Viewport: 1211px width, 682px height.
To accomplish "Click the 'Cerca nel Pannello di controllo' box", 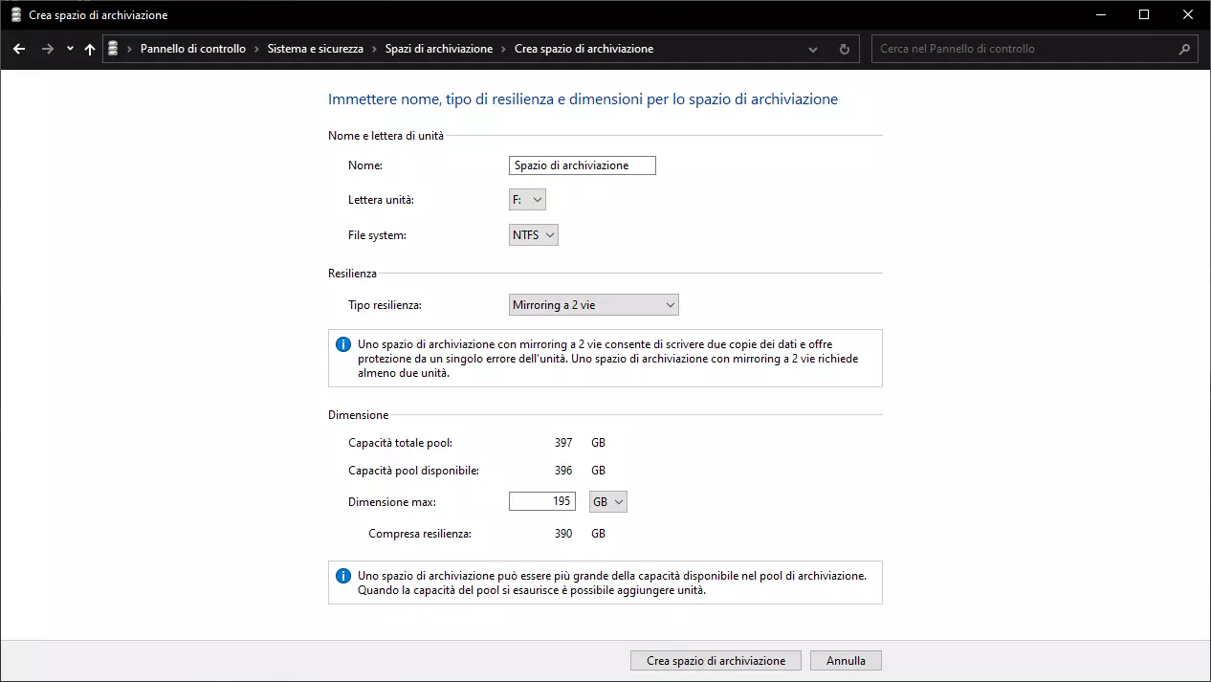I will [x=1024, y=49].
